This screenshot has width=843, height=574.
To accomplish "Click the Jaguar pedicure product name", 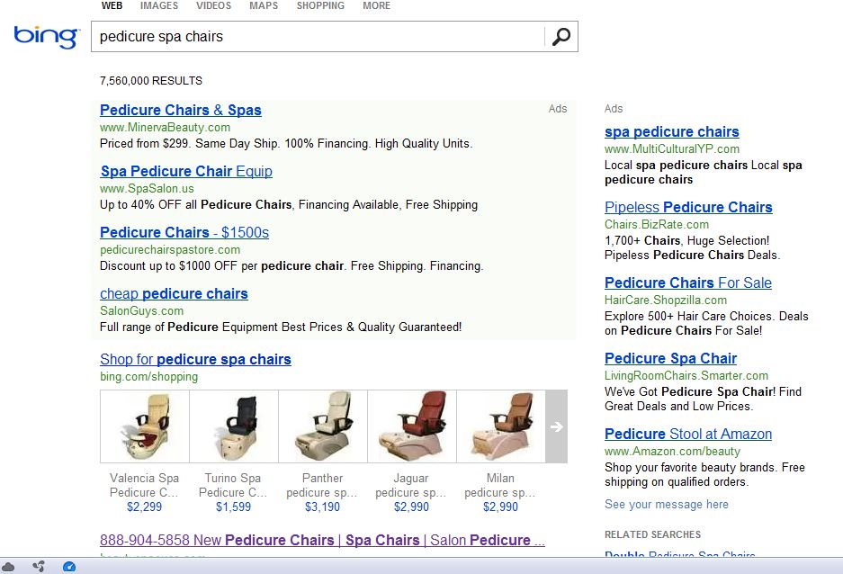I will [411, 485].
